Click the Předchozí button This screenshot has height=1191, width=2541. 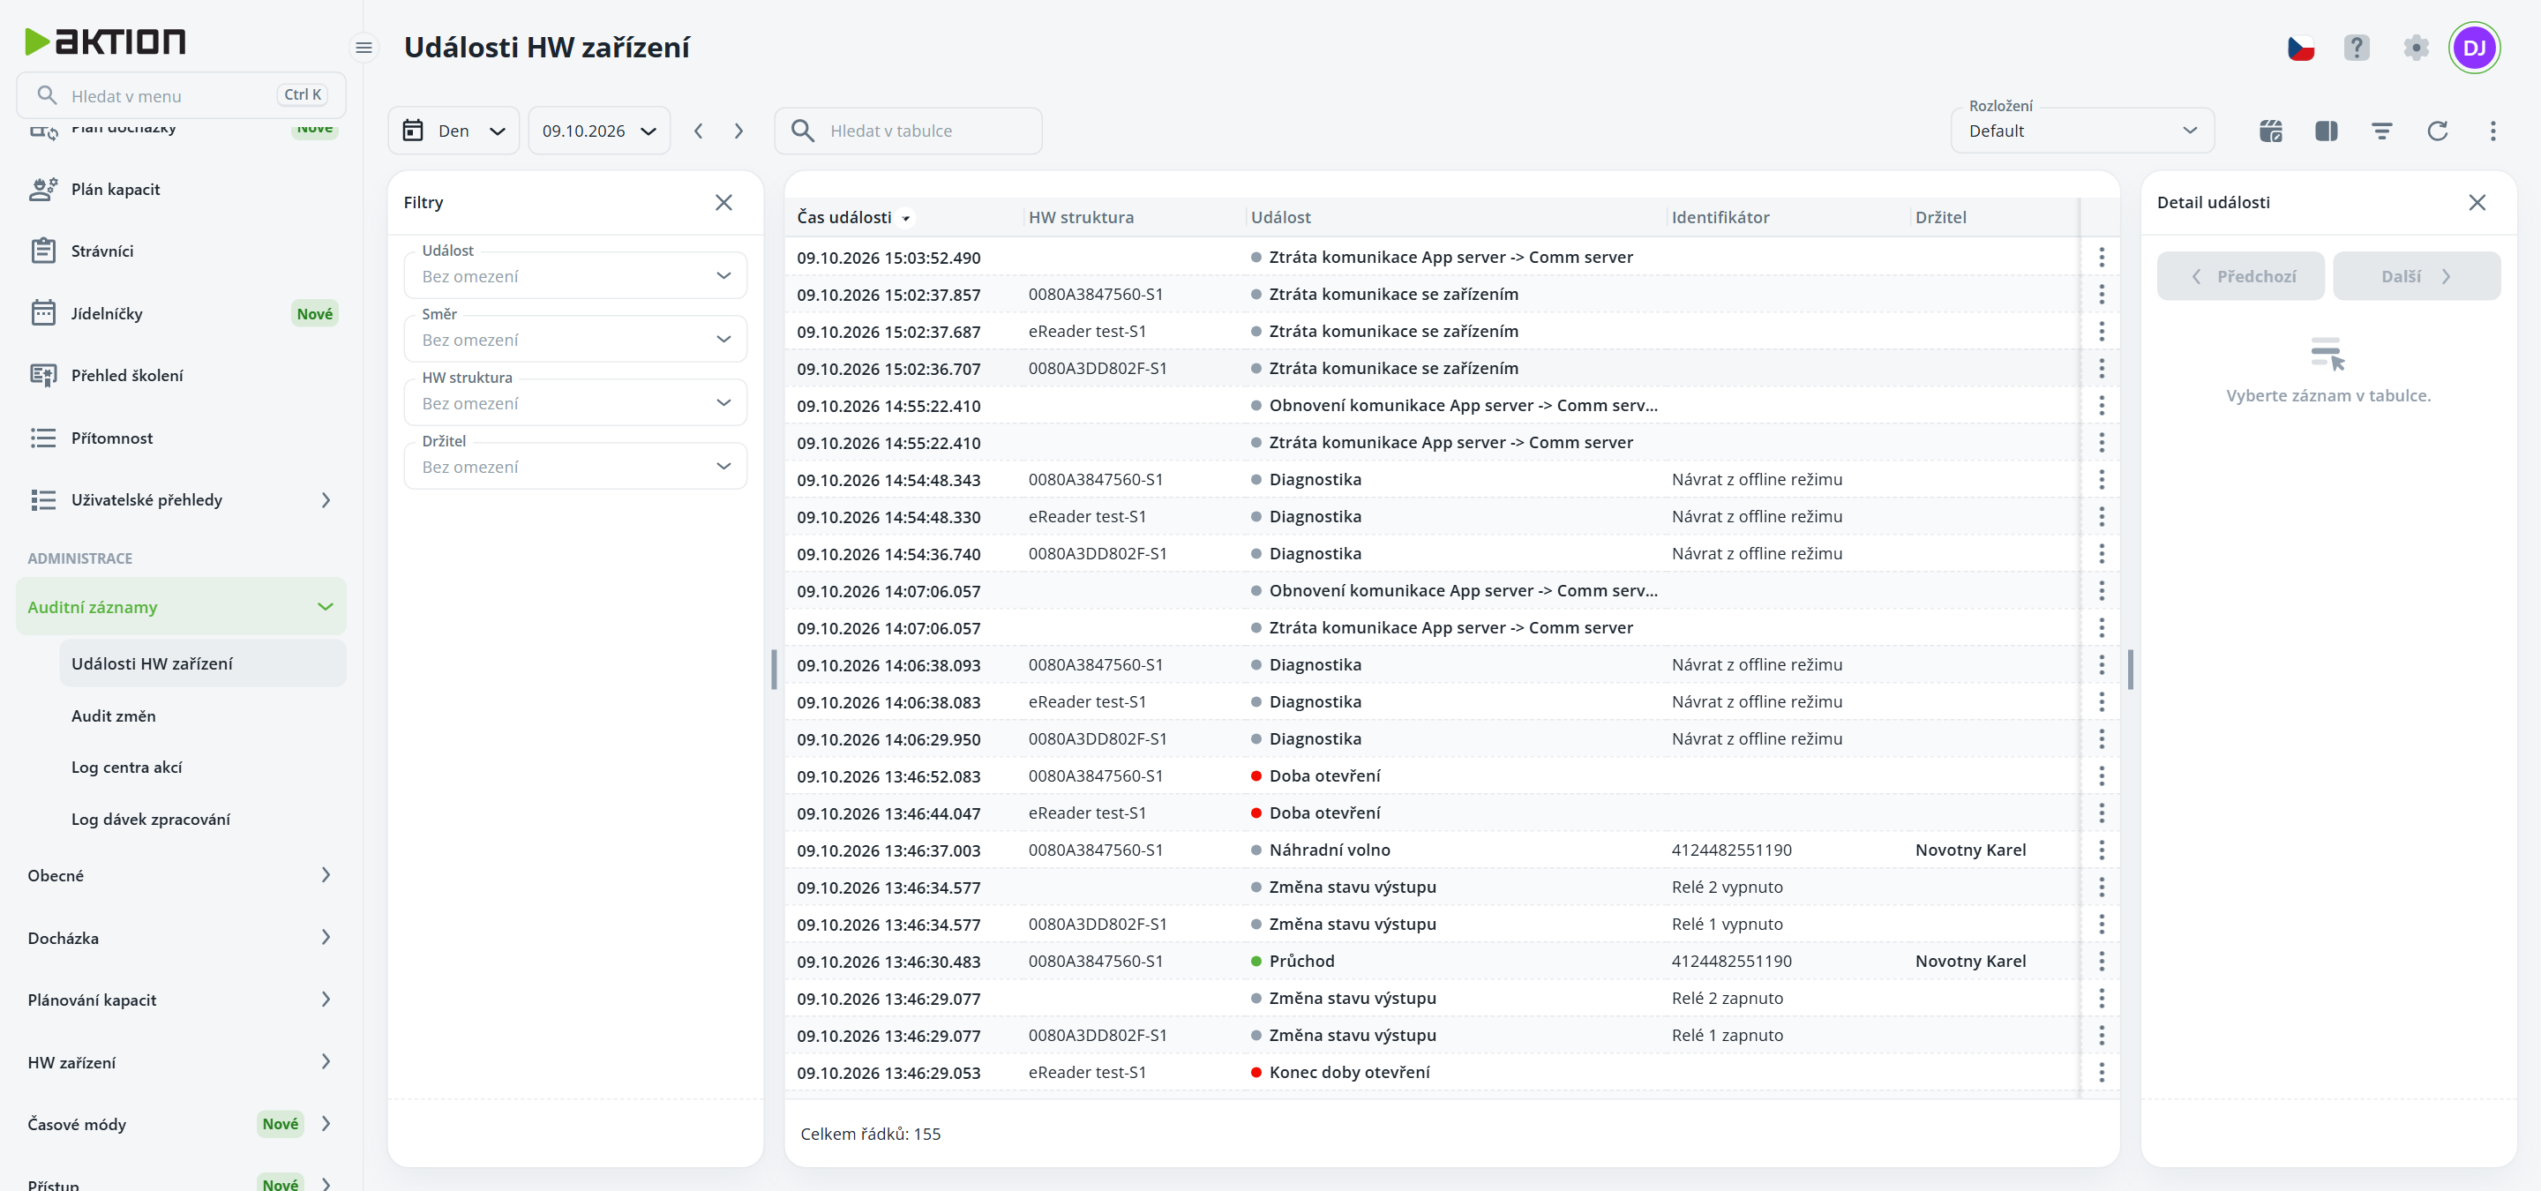coord(2241,276)
